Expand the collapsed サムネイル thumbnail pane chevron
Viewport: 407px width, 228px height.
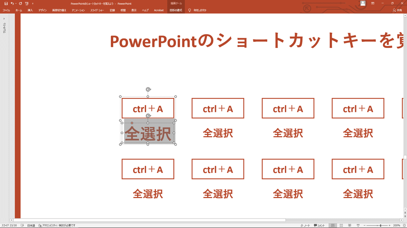tap(4, 19)
